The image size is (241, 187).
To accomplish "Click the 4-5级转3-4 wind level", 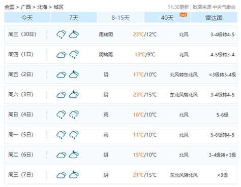I will tap(223, 55).
